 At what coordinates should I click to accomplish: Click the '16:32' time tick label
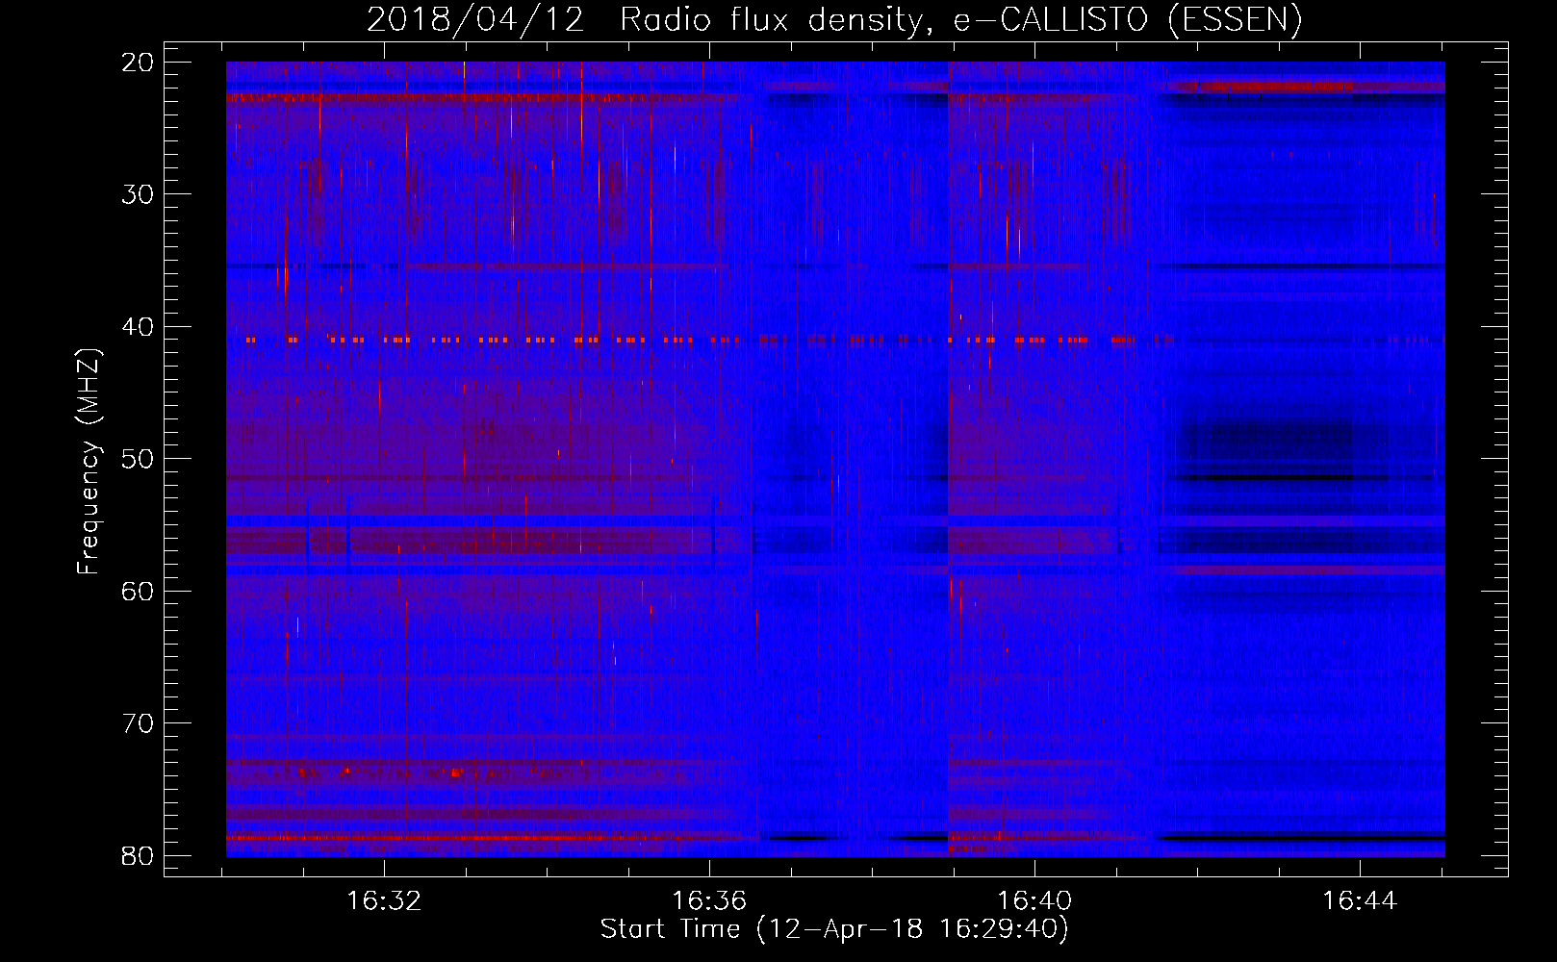tap(385, 901)
